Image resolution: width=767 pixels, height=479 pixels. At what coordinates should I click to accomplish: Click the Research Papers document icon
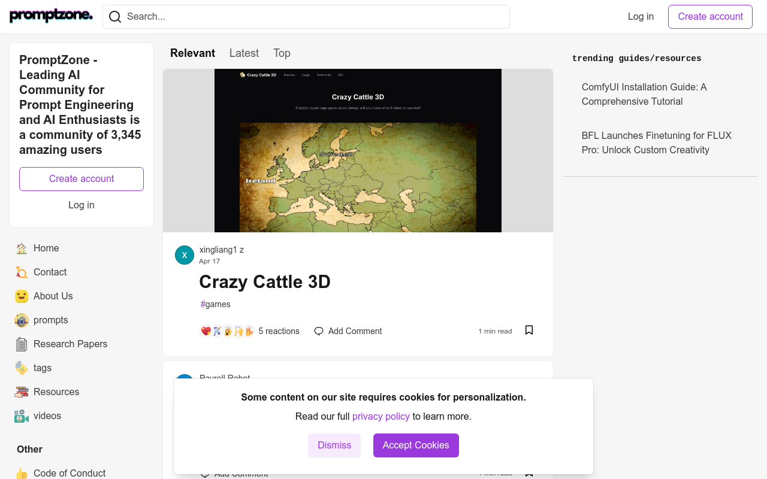(22, 344)
